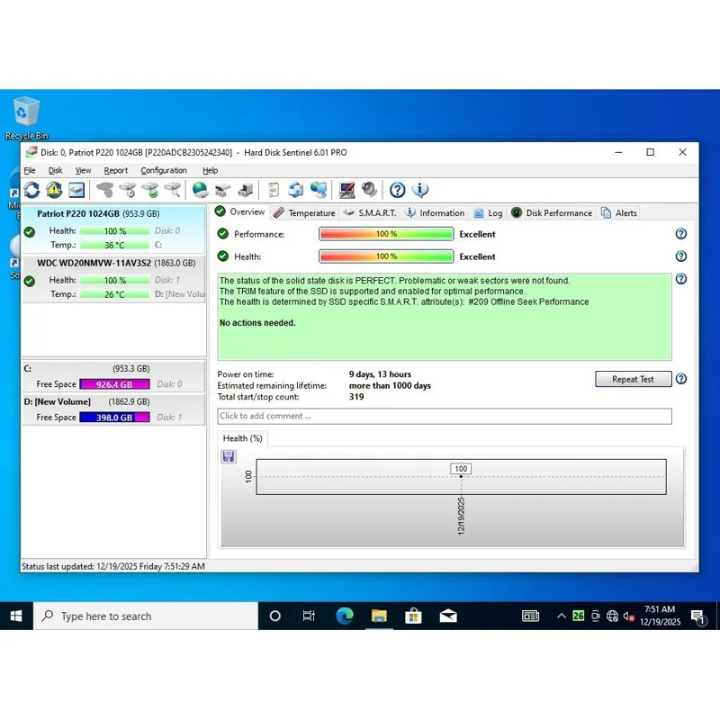Click the 7:51 AM taskbar clock

[x=660, y=616]
